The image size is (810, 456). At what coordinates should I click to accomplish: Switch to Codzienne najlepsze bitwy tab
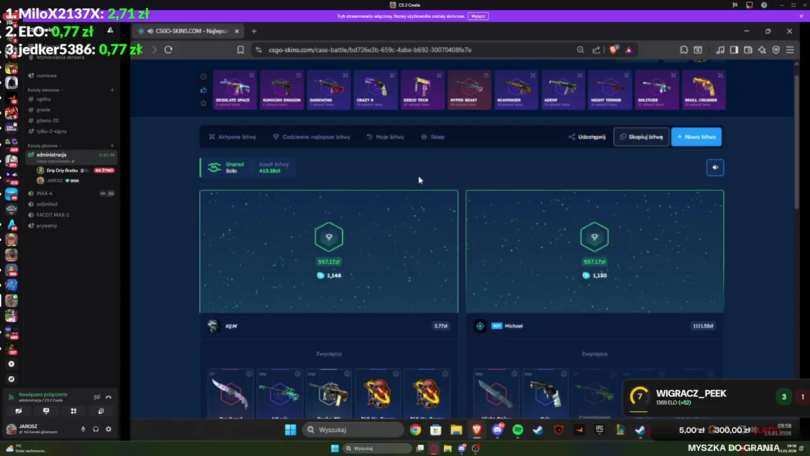coord(311,137)
